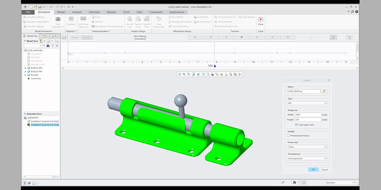
Task: Click the Style @ Time icon
Action: click(x=147, y=19)
